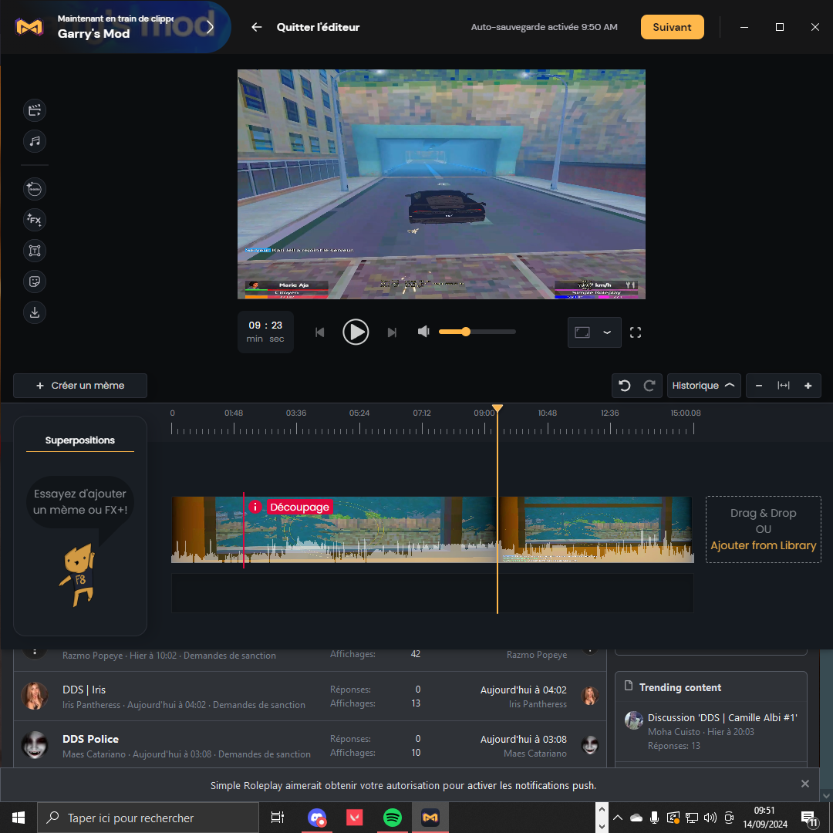Select the Superpositions tab

pyautogui.click(x=80, y=440)
